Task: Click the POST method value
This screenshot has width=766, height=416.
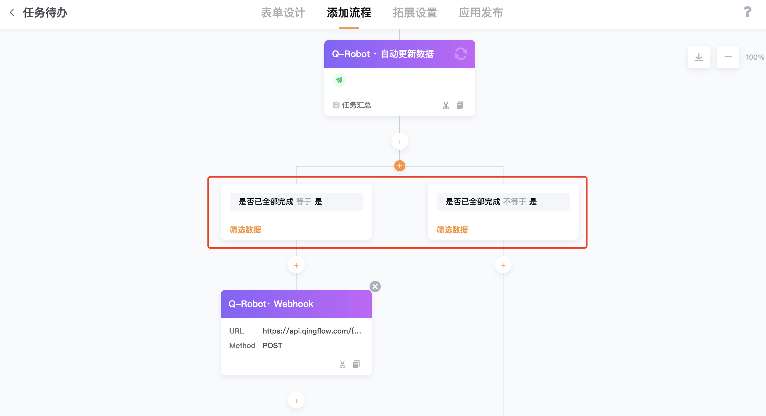Action: coord(272,346)
